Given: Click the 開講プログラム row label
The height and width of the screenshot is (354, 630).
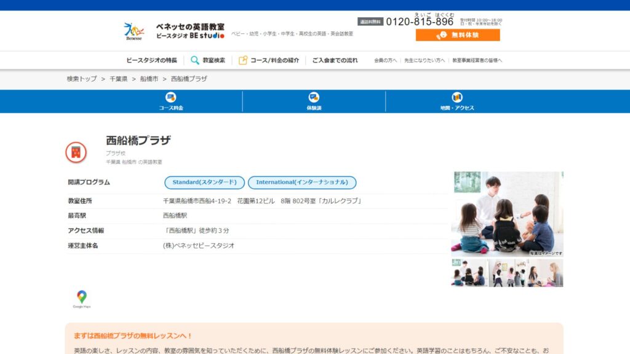Looking at the screenshot, I should 89,182.
